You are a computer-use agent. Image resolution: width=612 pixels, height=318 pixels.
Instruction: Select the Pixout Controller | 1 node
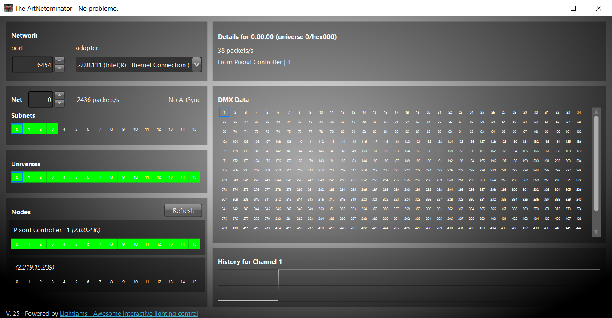(x=57, y=230)
